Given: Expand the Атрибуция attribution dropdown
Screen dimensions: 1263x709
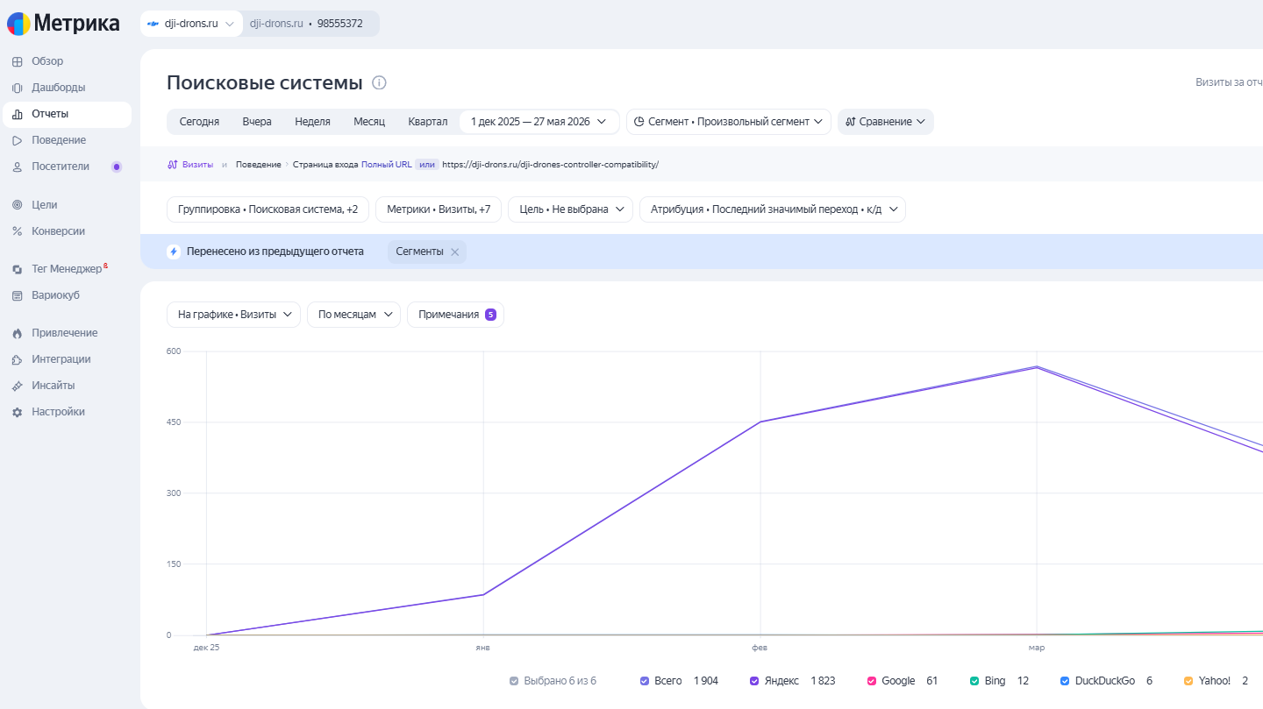Looking at the screenshot, I should pyautogui.click(x=773, y=209).
